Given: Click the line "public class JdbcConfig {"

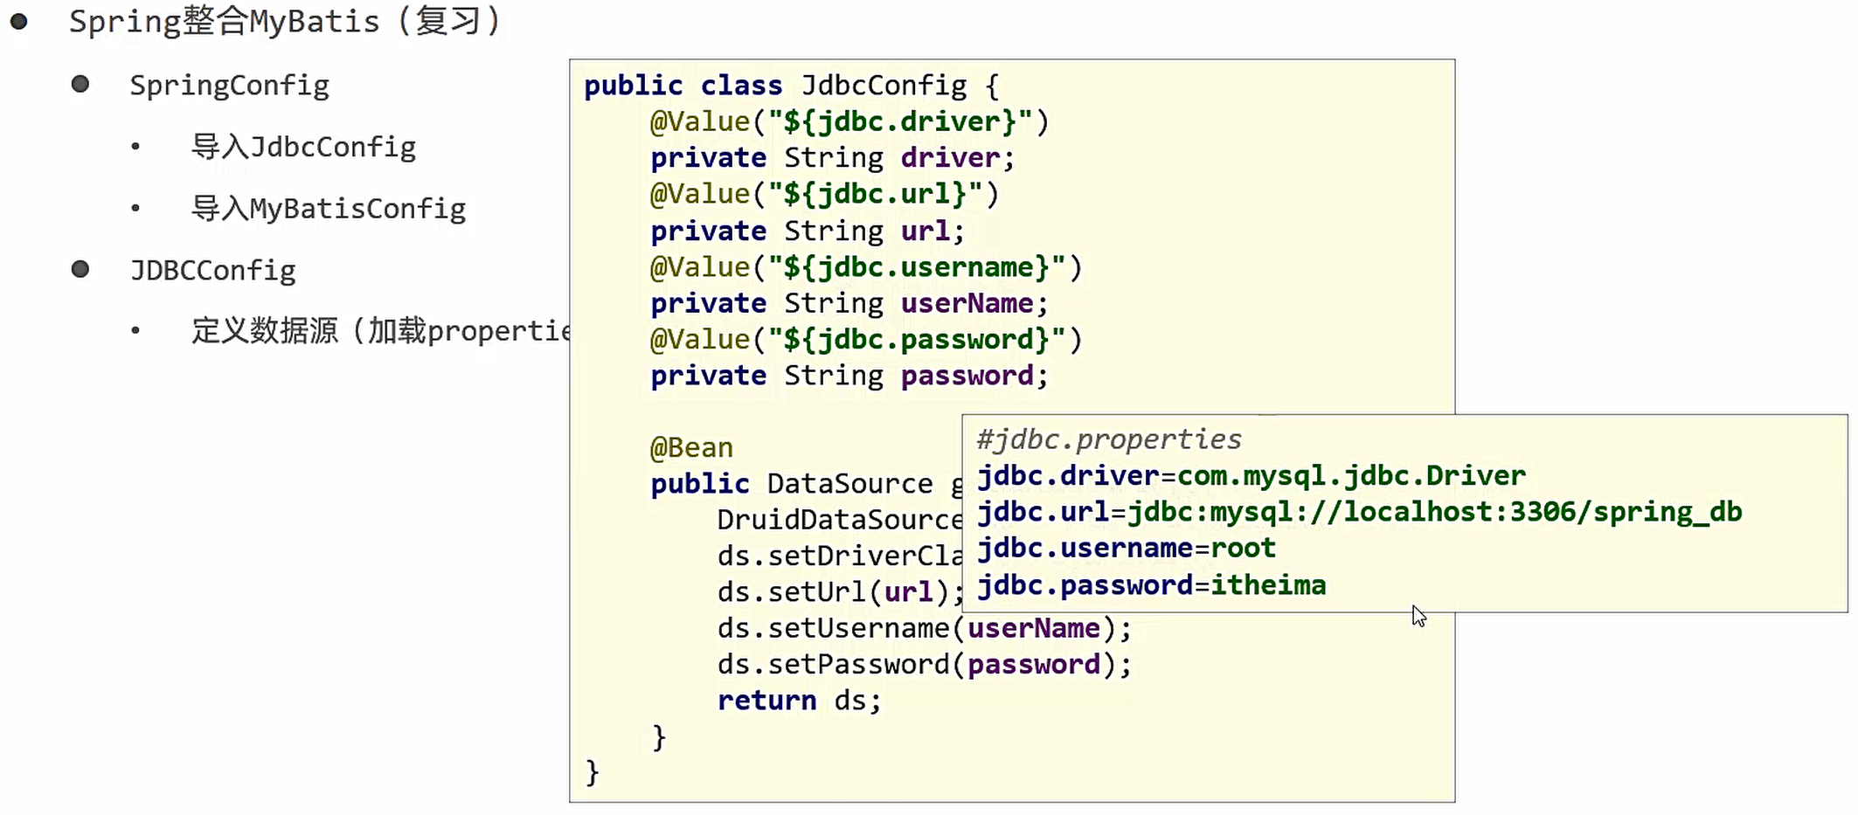Looking at the screenshot, I should pos(791,86).
